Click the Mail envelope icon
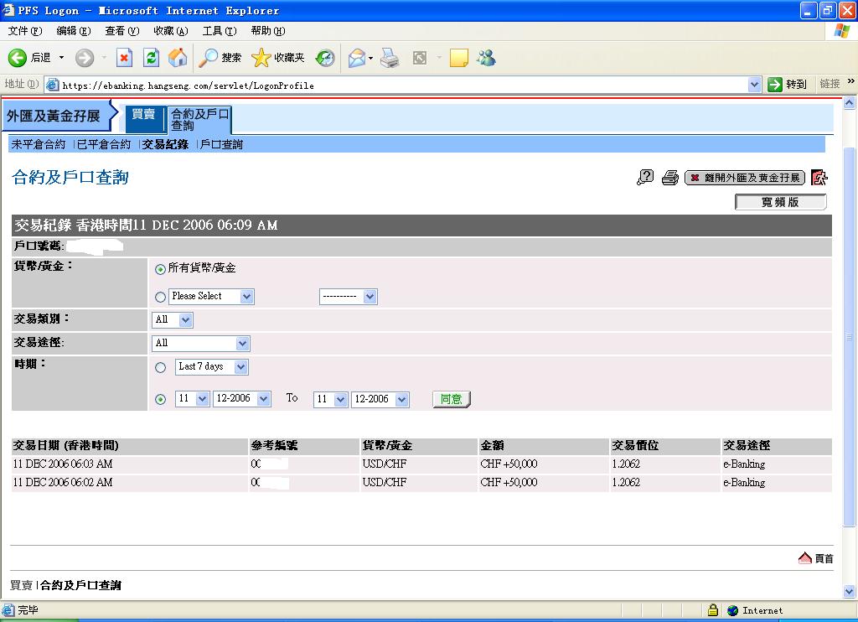This screenshot has width=858, height=622. pyautogui.click(x=356, y=58)
